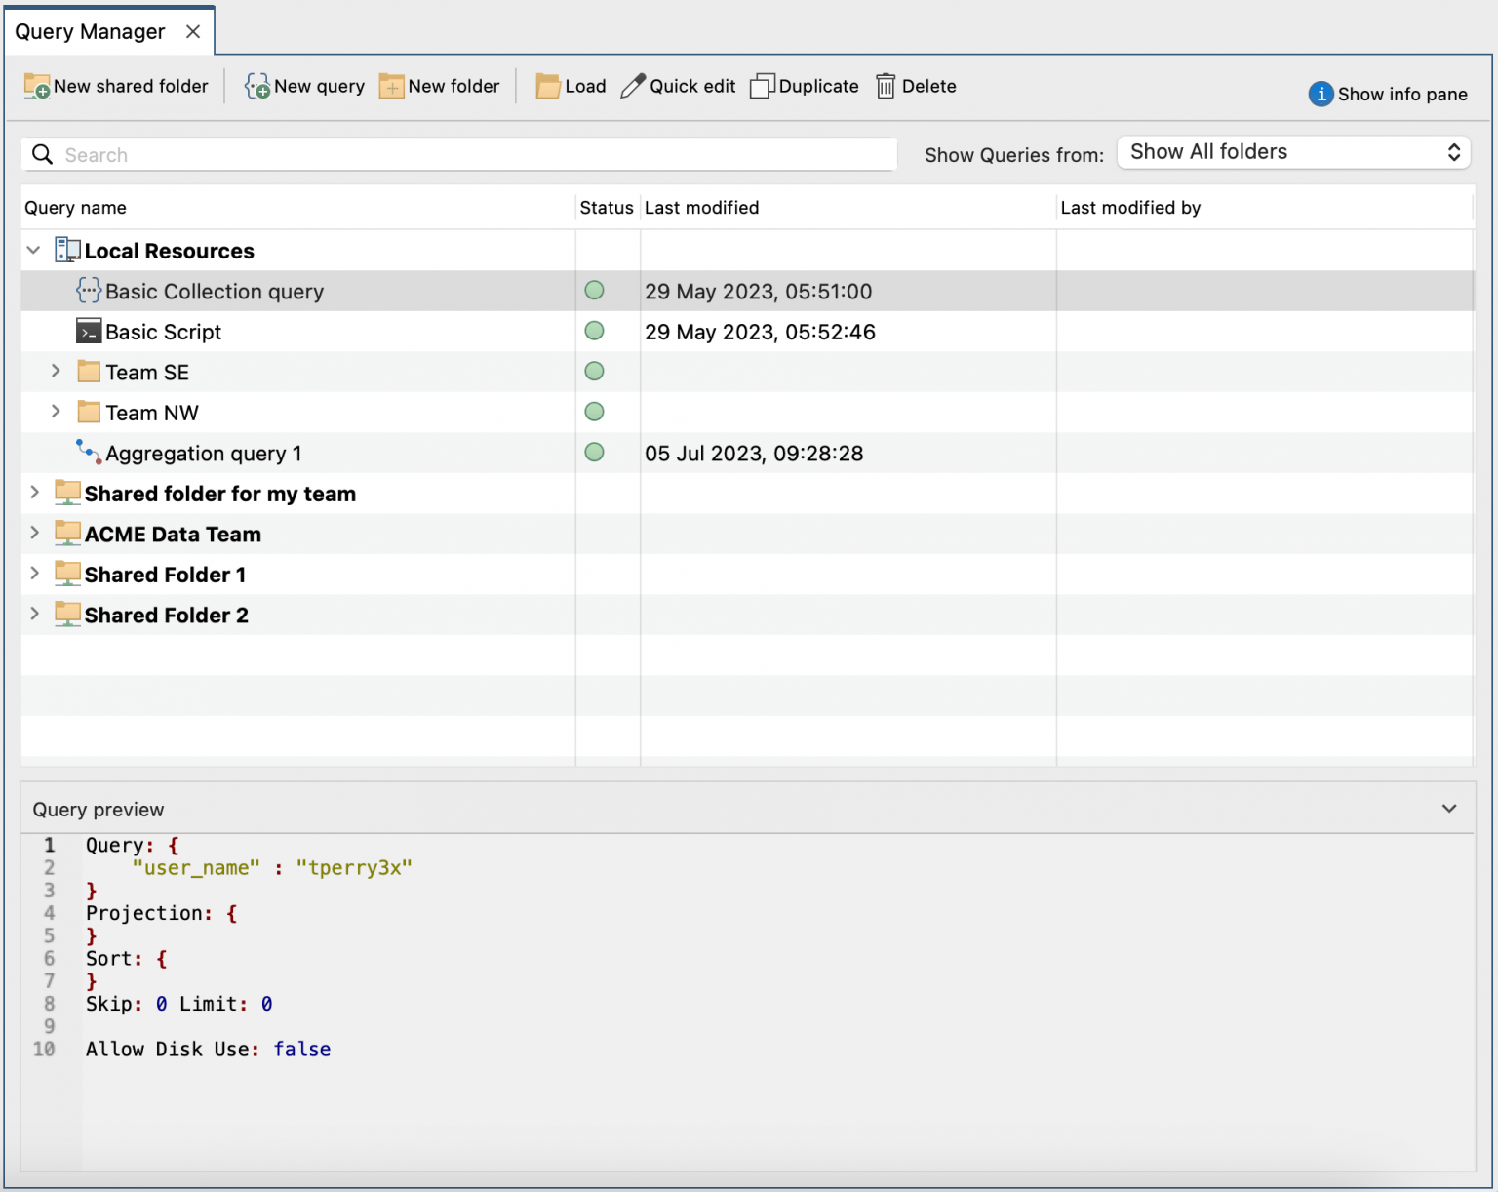Collapse the Local Resources tree
This screenshot has height=1192, width=1498.
(33, 250)
